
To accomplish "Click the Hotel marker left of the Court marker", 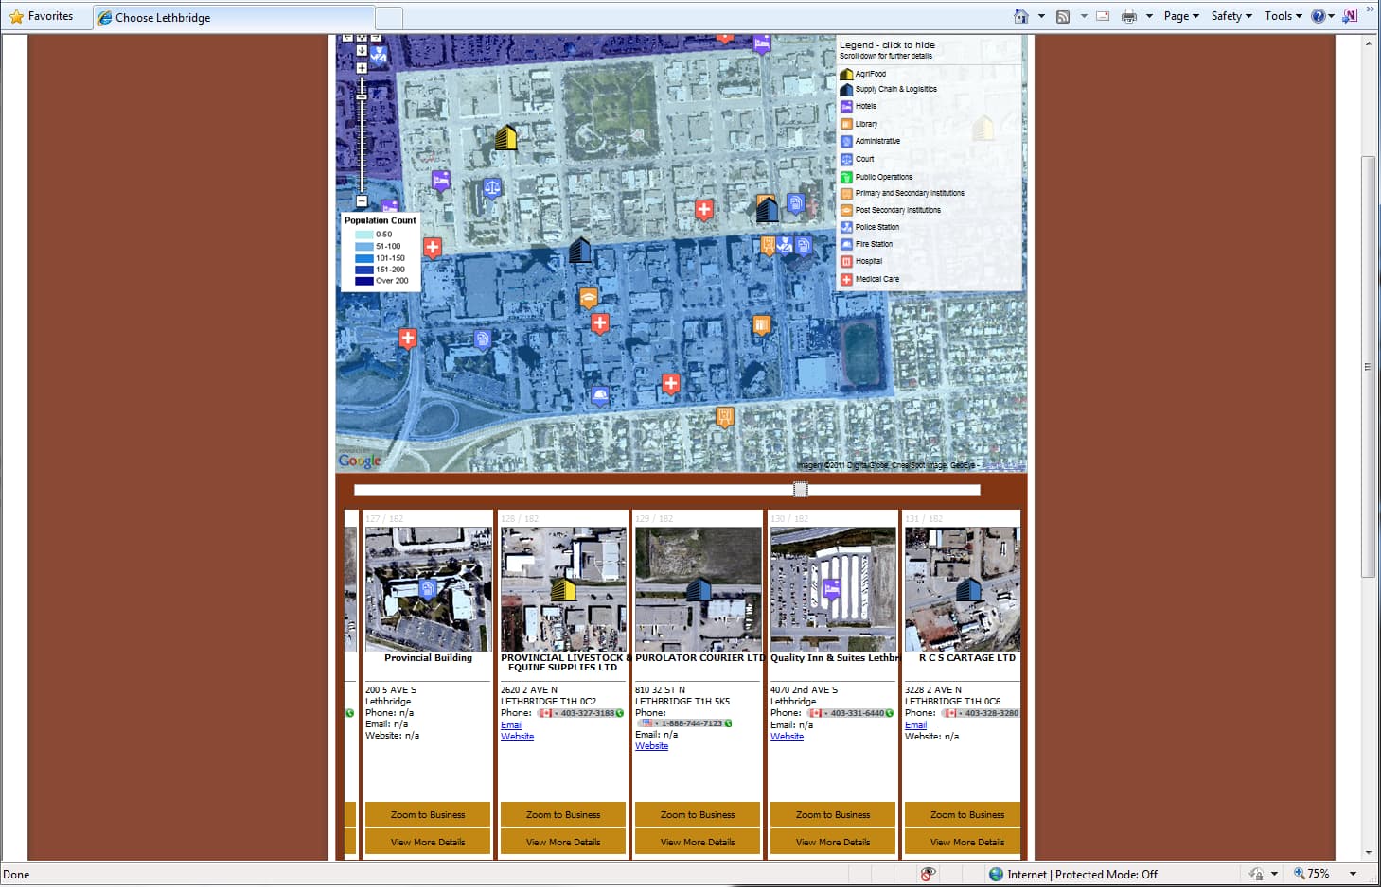I will click(x=440, y=180).
